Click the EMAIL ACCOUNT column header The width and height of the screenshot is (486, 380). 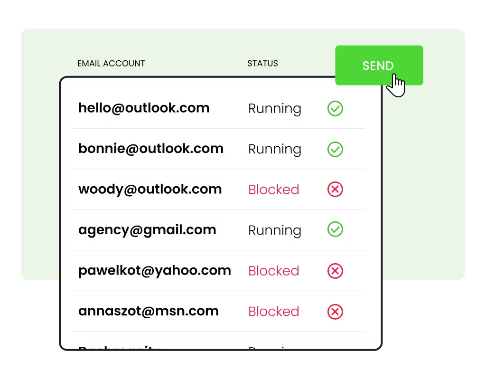[x=111, y=63]
